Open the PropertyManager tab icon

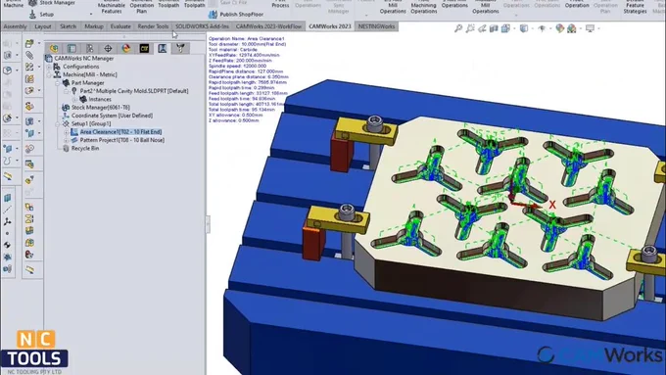pyautogui.click(x=71, y=48)
